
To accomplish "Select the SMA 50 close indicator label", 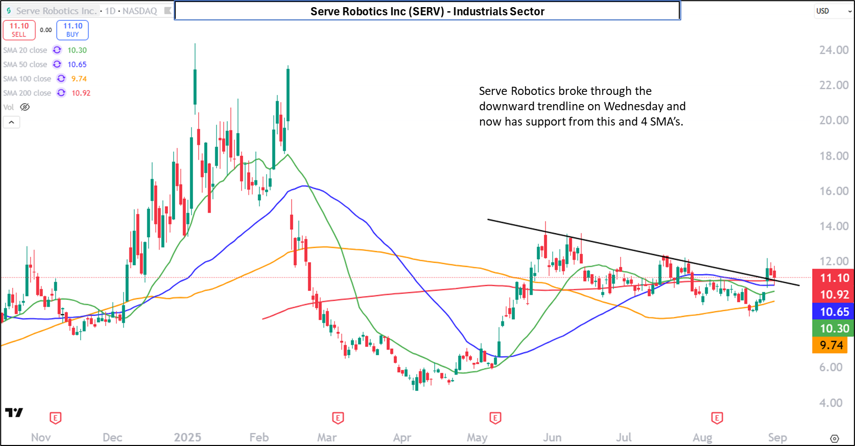I will tap(25, 64).
